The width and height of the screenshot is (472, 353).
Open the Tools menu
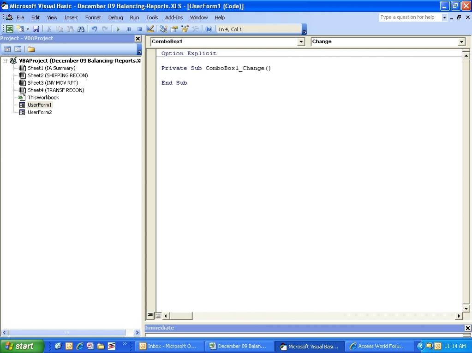[152, 17]
